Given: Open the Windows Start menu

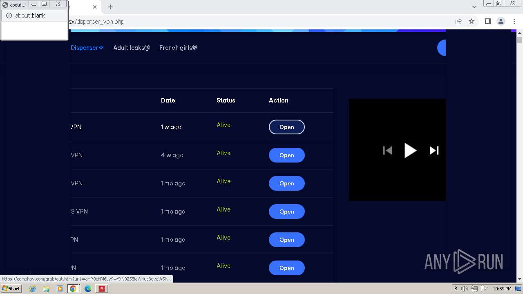Looking at the screenshot, I should tap(11, 288).
